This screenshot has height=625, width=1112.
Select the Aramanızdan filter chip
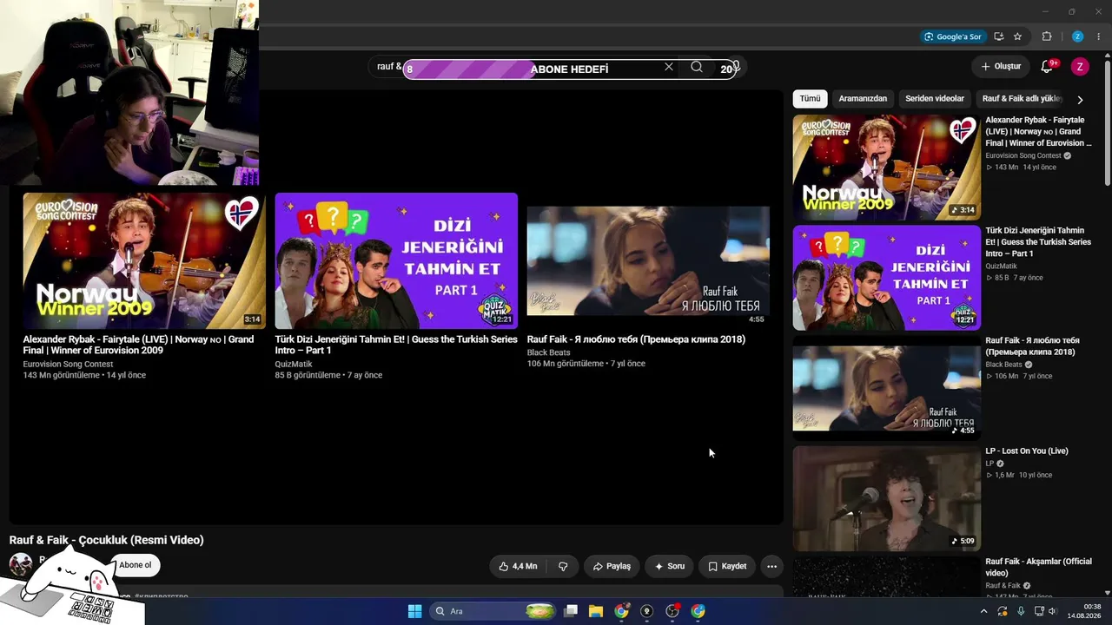point(863,99)
